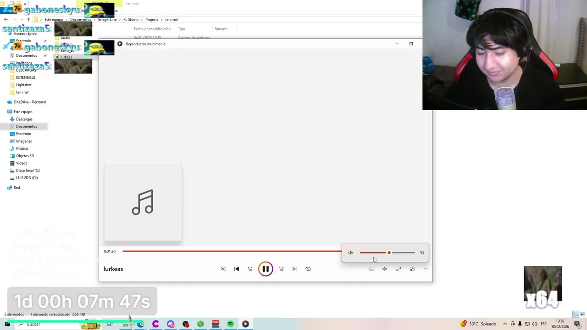Sort by Fecha de modificación column
This screenshot has width=587, height=330.
coord(152,29)
